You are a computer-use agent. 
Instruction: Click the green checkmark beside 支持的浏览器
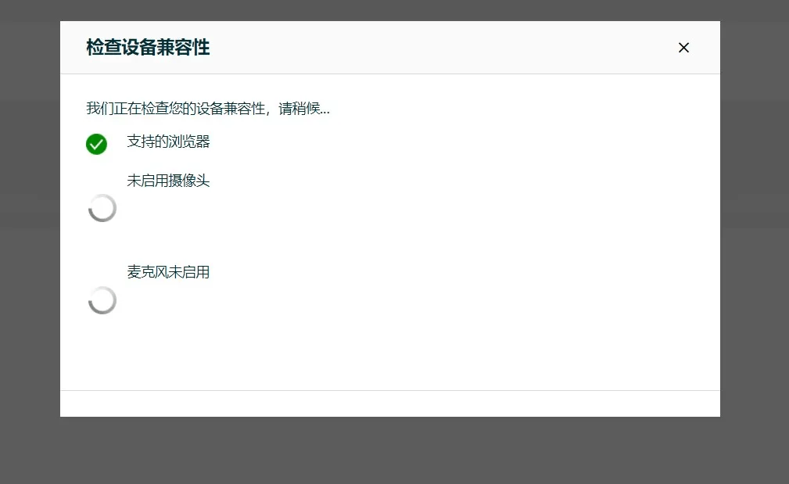[x=96, y=144]
